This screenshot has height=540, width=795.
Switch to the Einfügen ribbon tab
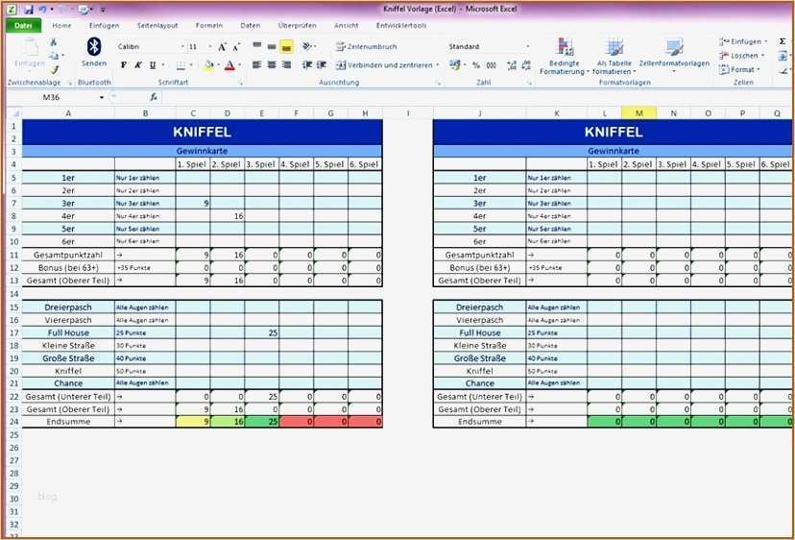tap(104, 25)
